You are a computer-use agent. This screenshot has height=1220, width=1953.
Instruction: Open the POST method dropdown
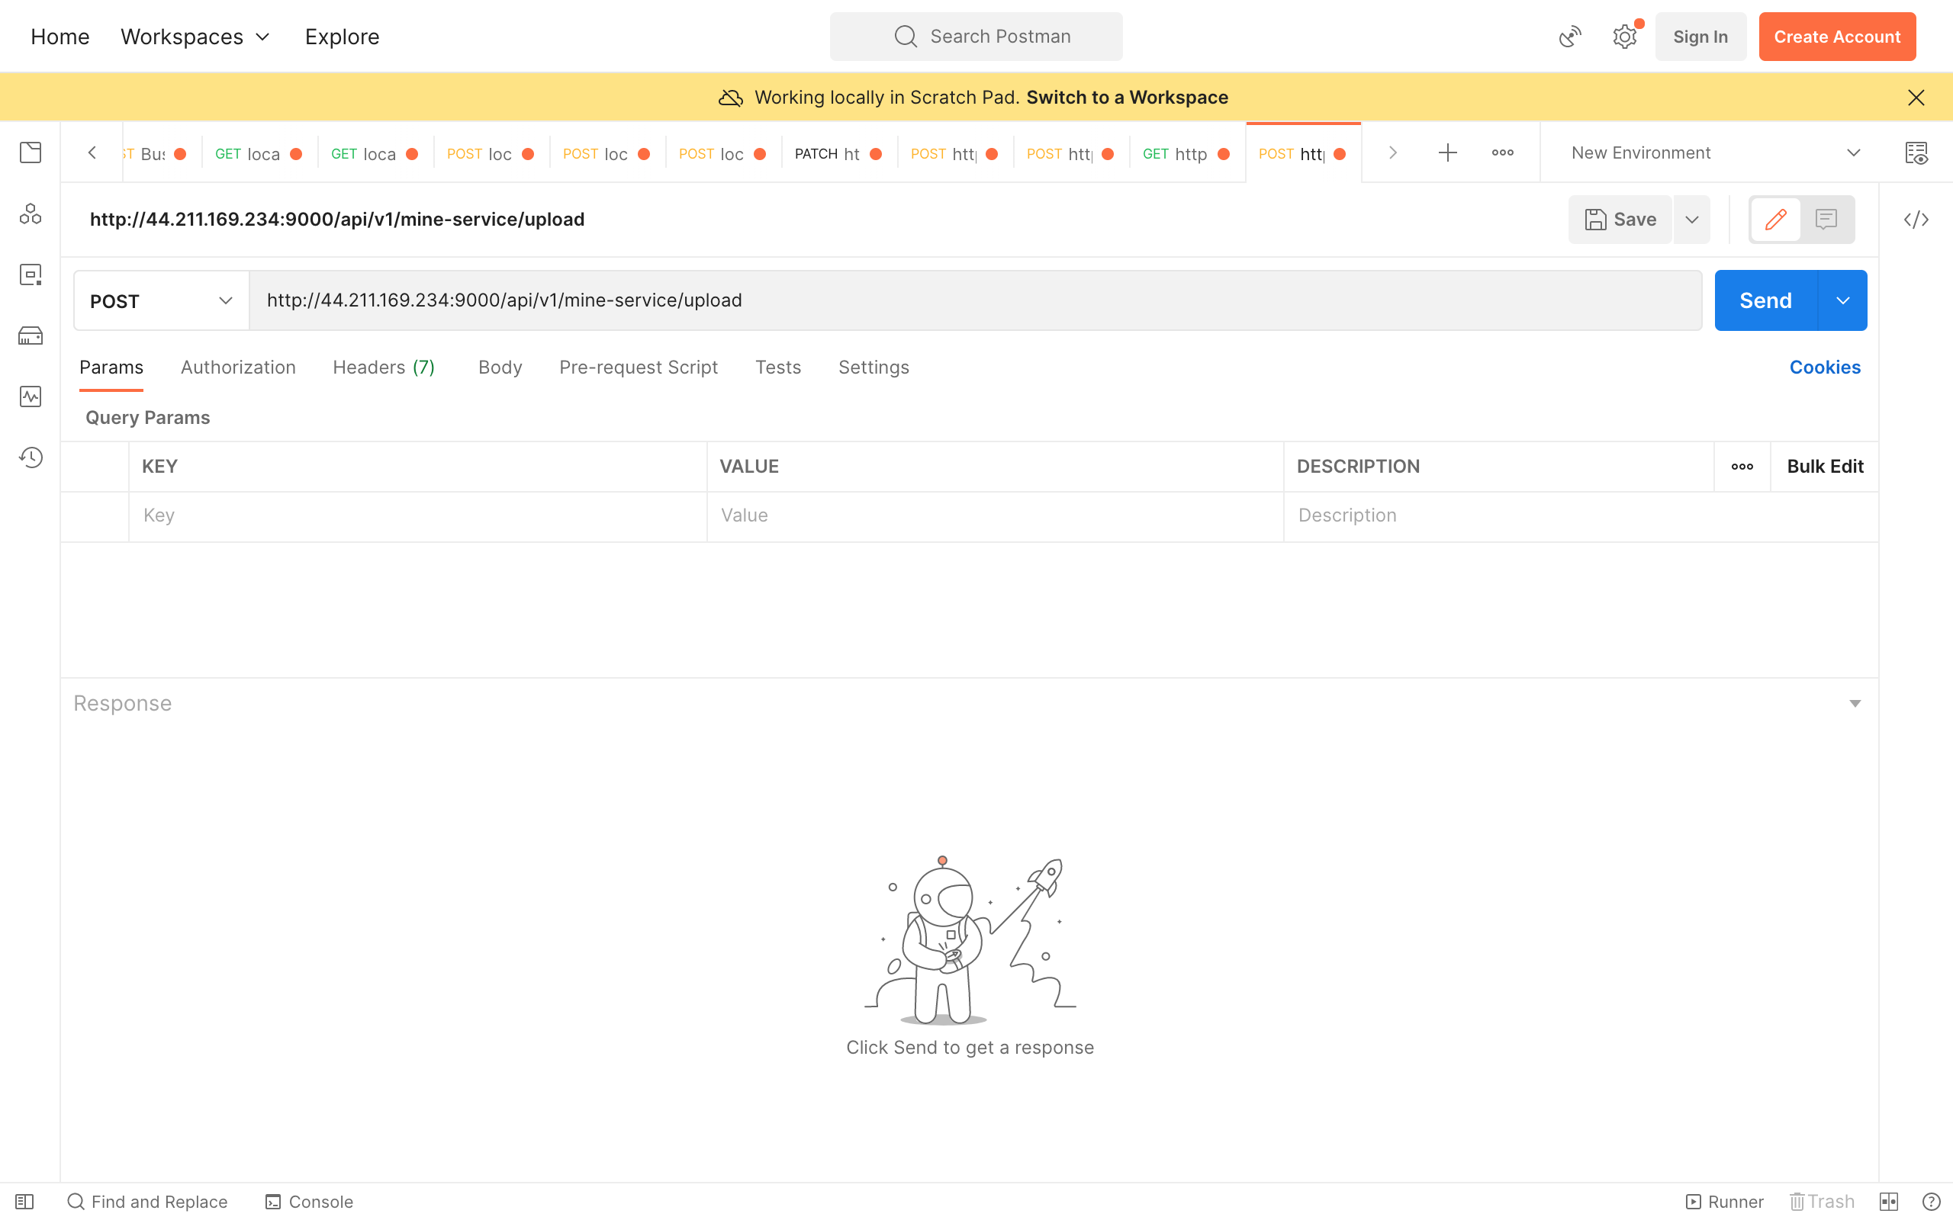[161, 301]
